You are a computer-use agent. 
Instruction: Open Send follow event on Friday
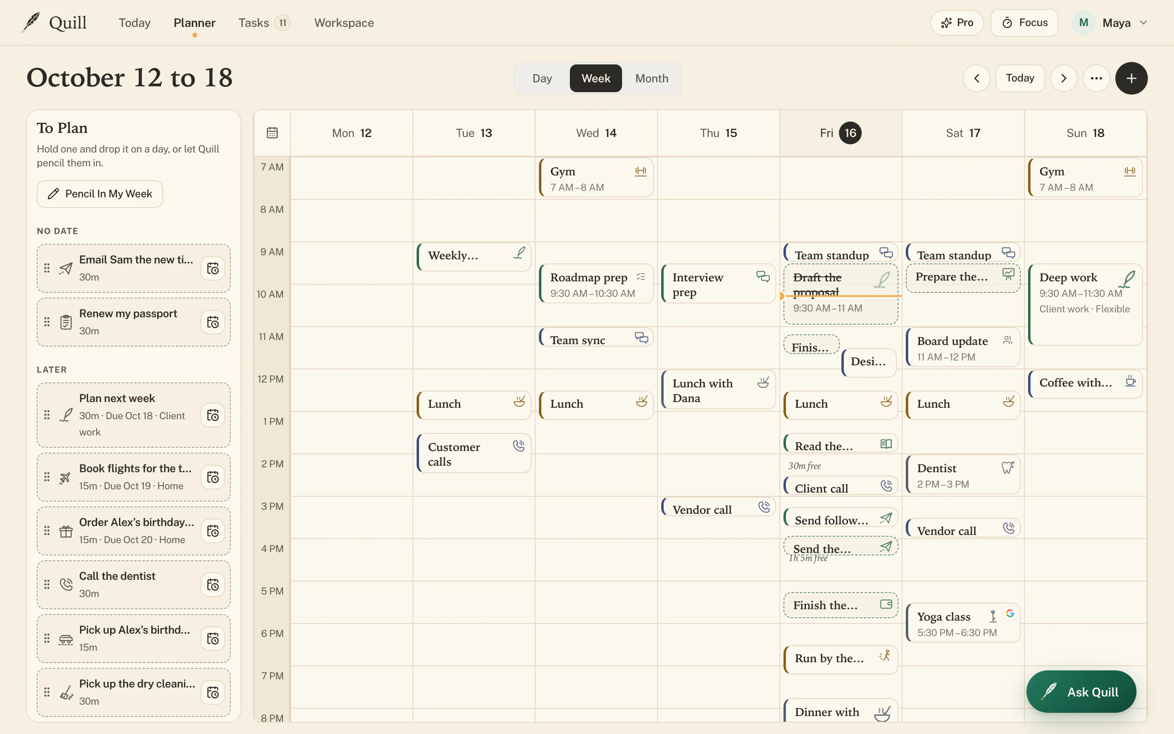(x=841, y=518)
